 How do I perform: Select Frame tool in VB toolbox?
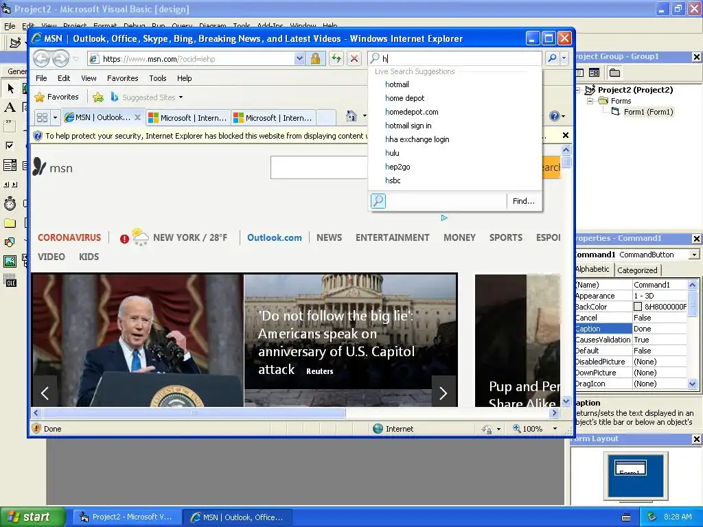pos(10,126)
